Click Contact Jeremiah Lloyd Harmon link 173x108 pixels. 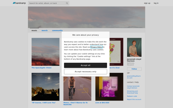[x=133, y=87]
